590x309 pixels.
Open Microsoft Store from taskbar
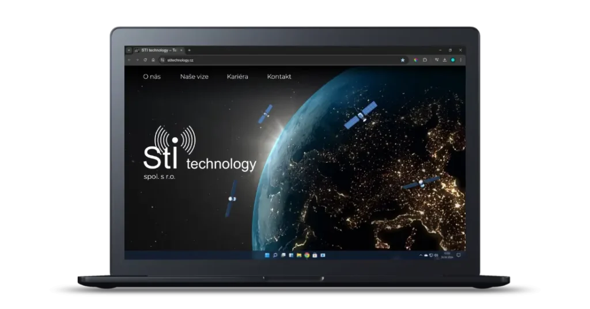click(x=315, y=255)
